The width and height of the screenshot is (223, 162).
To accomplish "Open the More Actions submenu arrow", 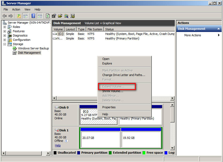I will [219, 35].
